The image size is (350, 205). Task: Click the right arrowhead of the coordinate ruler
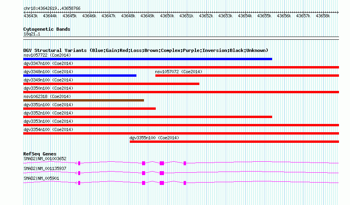click(338, 12)
